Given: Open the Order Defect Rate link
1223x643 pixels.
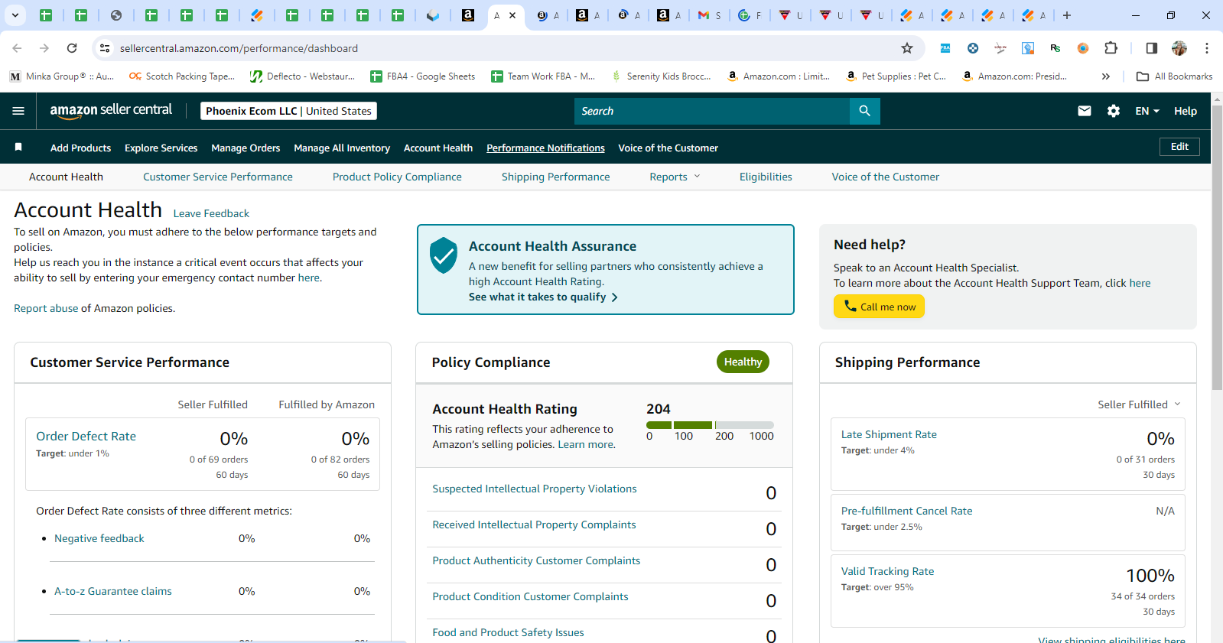Looking at the screenshot, I should pyautogui.click(x=86, y=436).
